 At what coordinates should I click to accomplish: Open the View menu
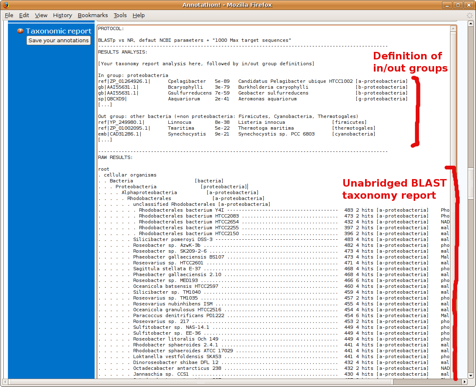click(x=41, y=15)
